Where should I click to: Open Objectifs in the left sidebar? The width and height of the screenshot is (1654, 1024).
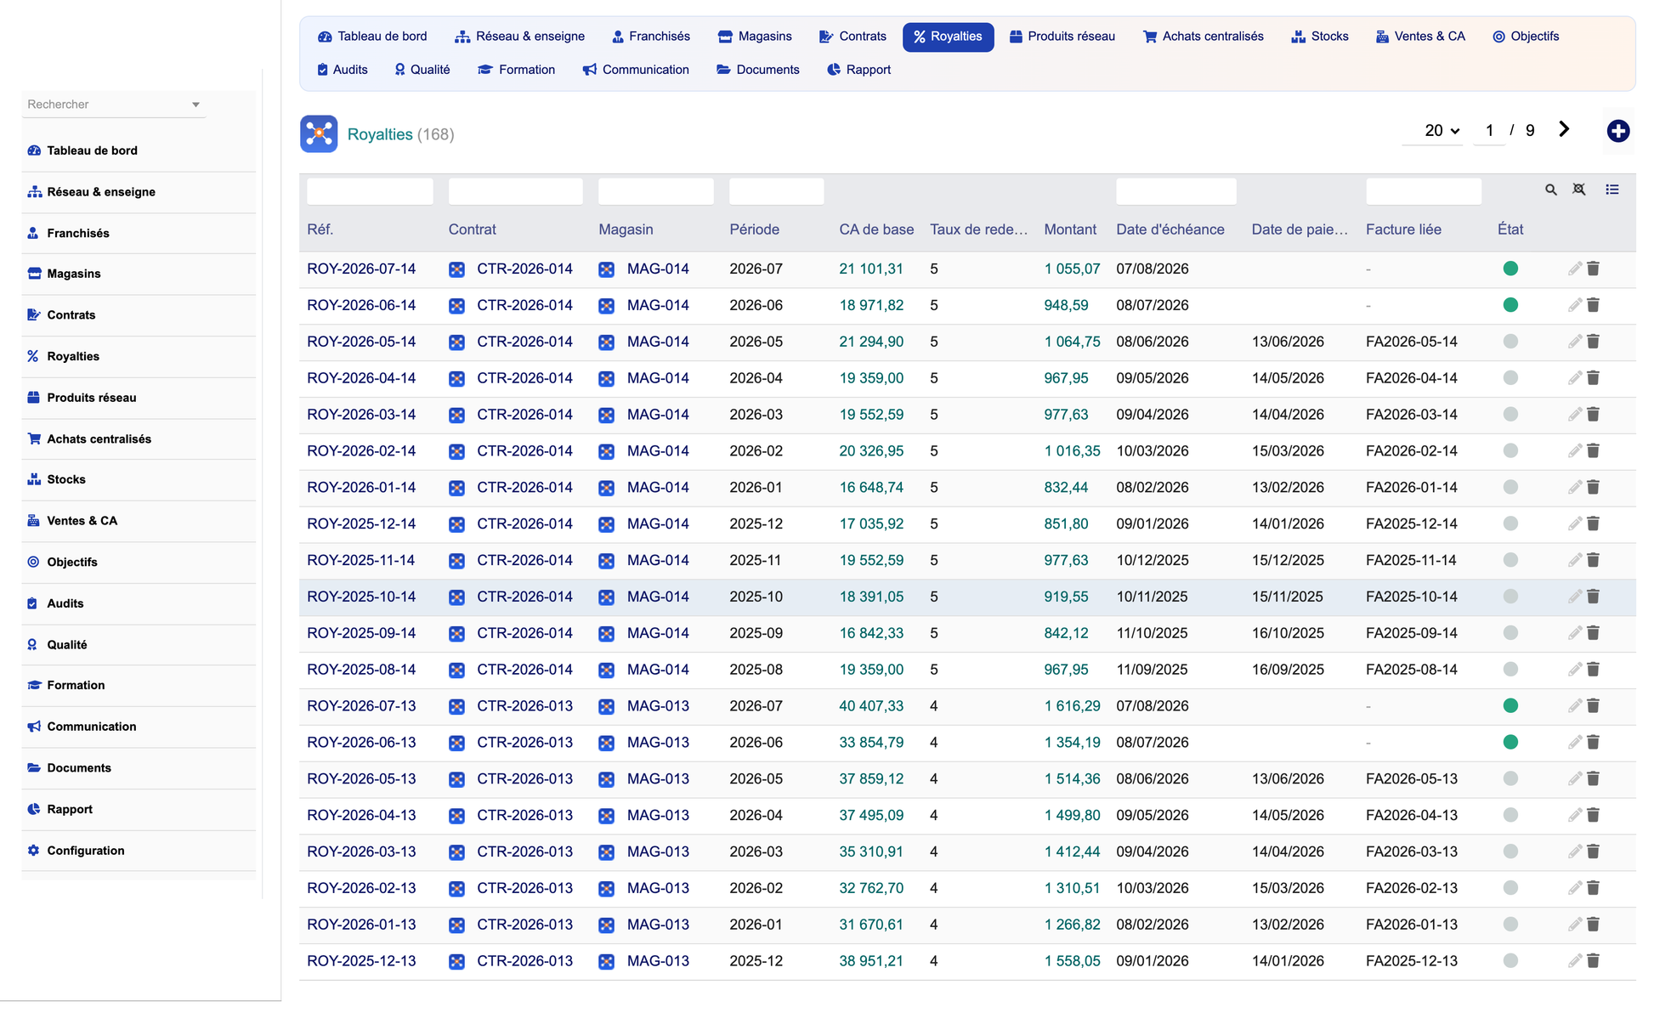pyautogui.click(x=139, y=562)
